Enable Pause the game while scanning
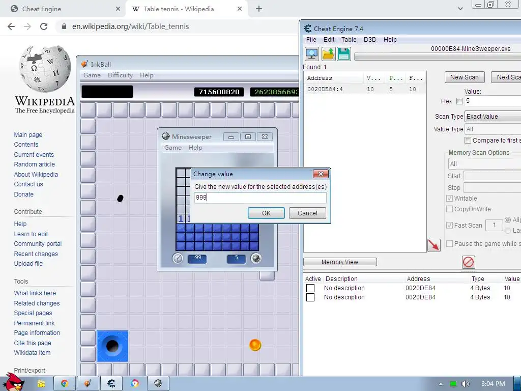The height and width of the screenshot is (391, 521). (450, 244)
